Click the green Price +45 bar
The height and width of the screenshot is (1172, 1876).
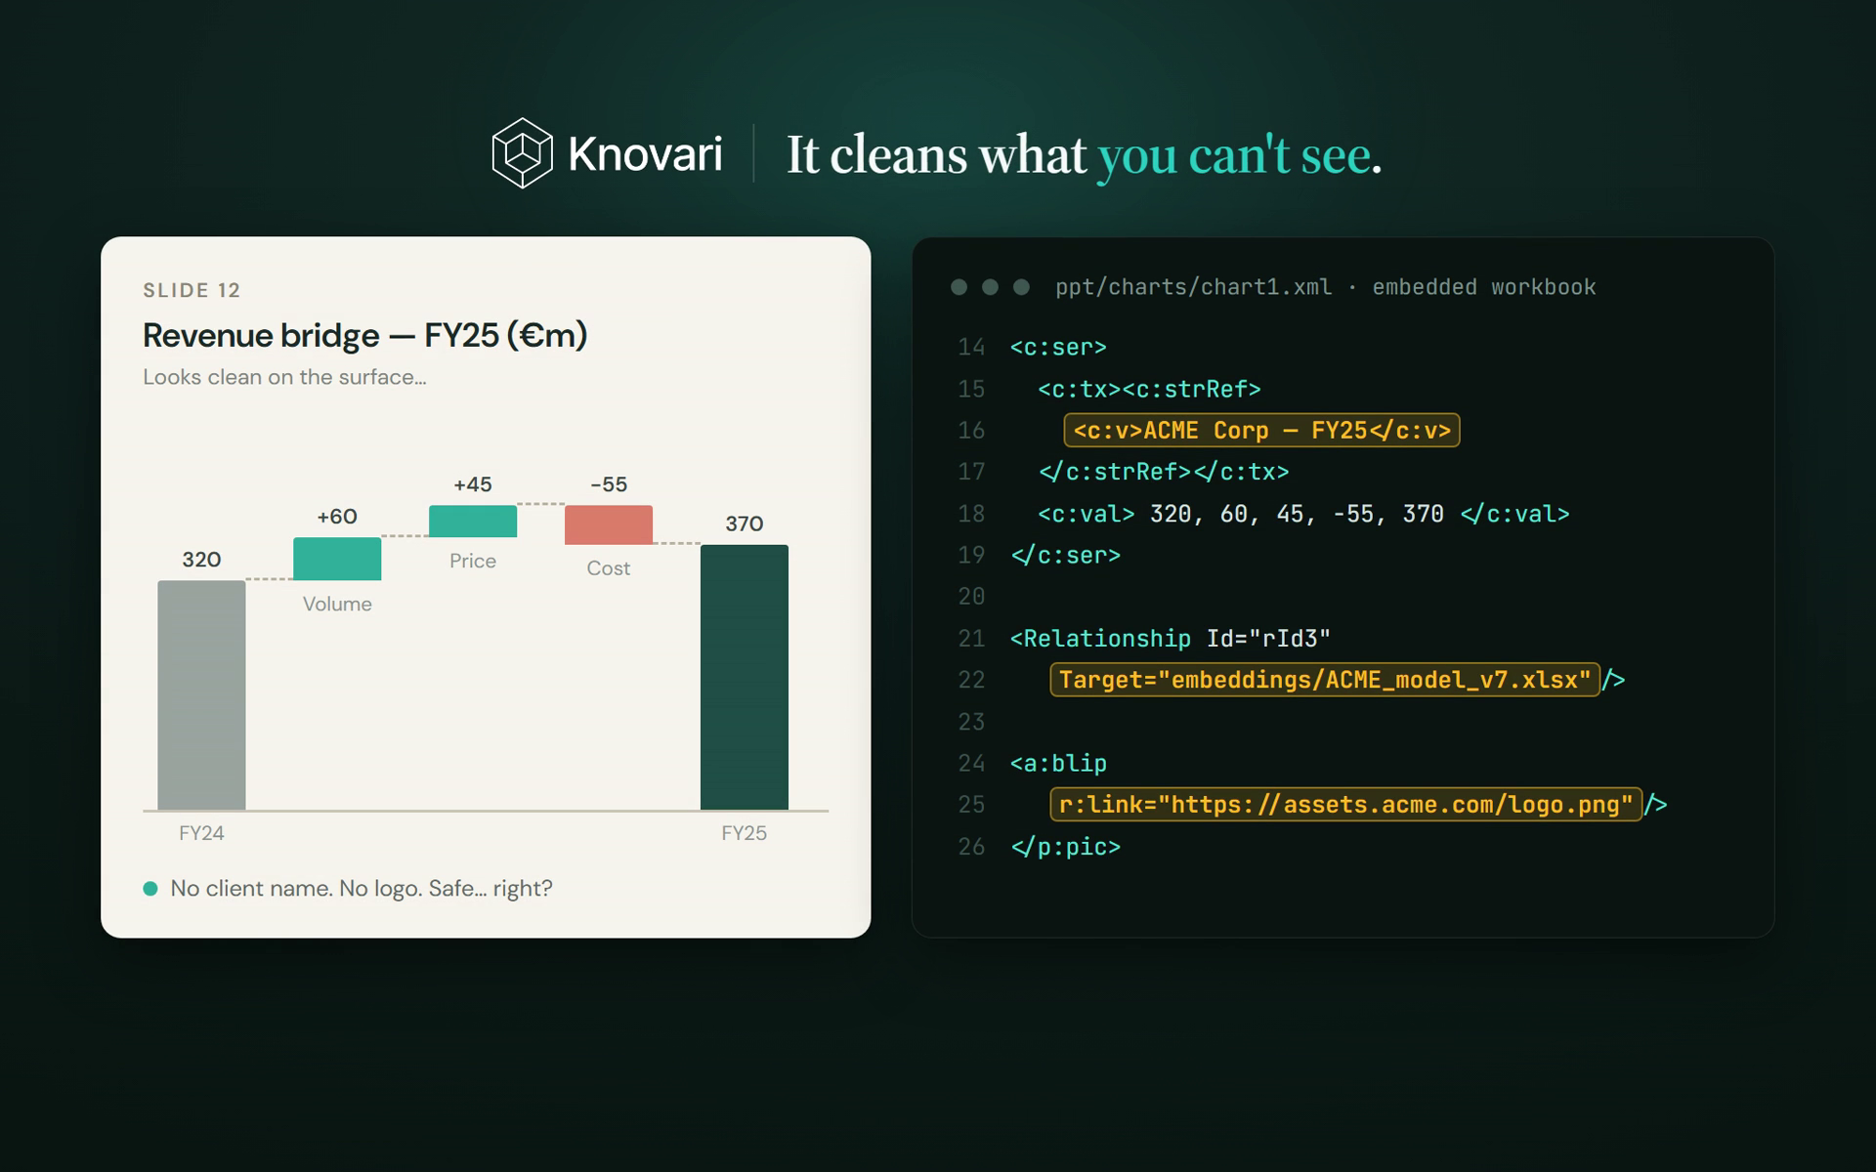(x=473, y=521)
